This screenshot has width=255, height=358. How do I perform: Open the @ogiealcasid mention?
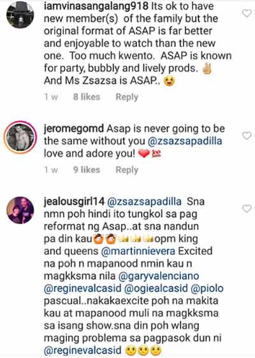point(156,289)
